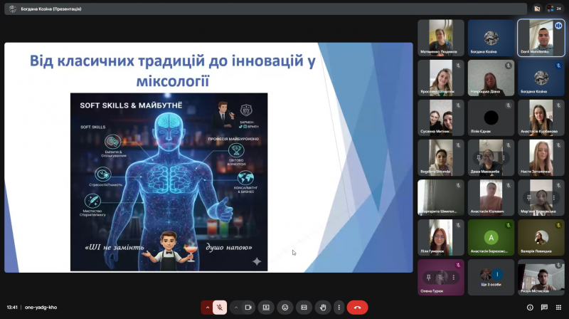569x319 pixels.
Task: Open the chat panel icon
Action: [543, 307]
